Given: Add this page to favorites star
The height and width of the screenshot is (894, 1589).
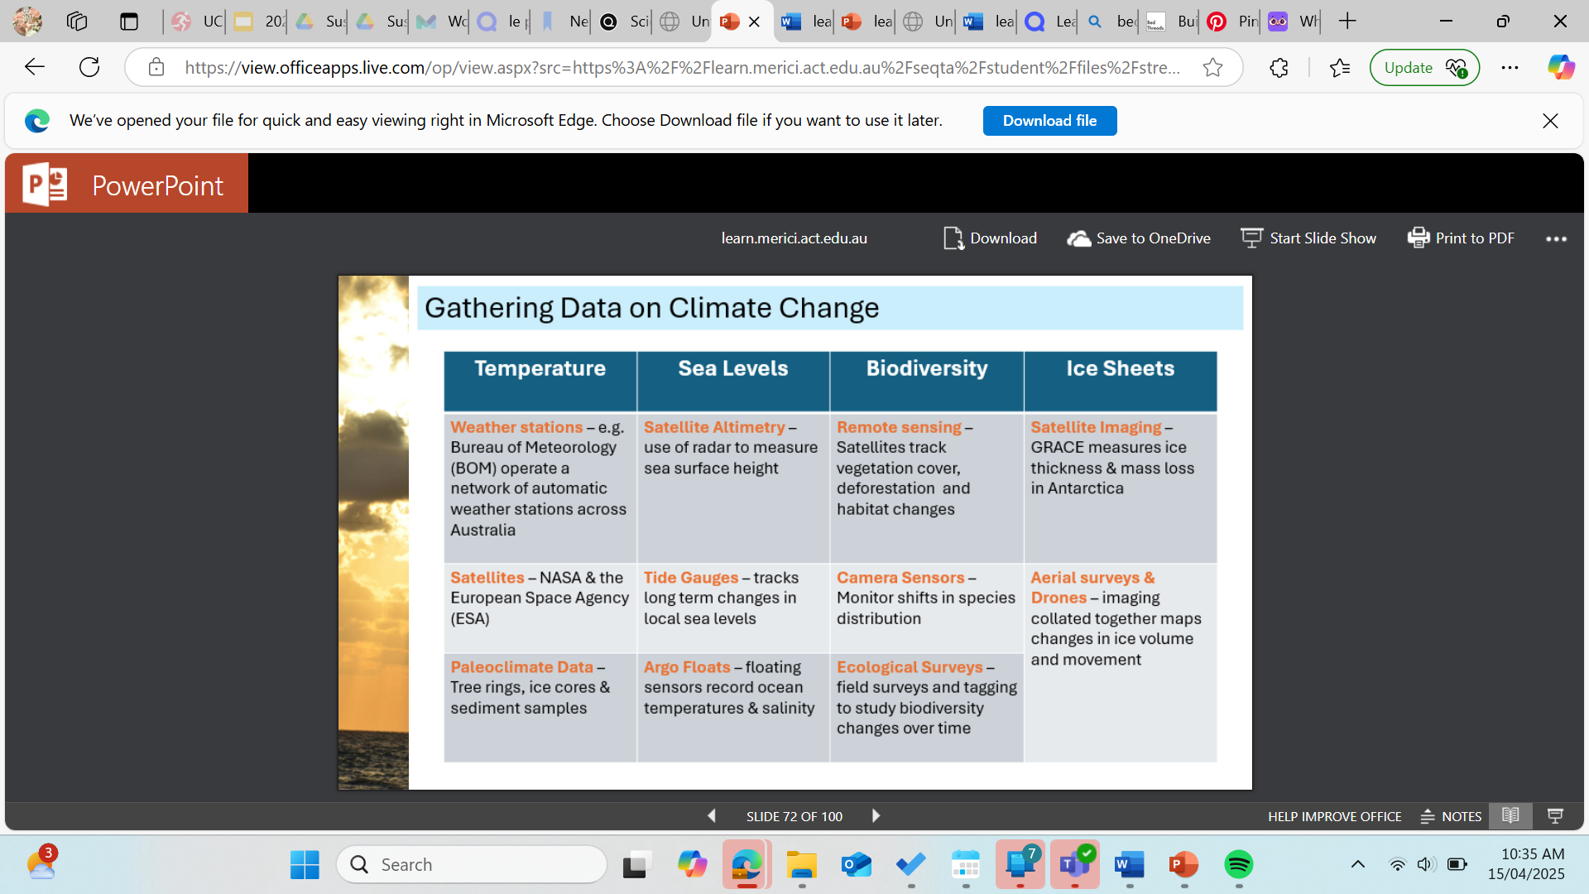Looking at the screenshot, I should pyautogui.click(x=1212, y=67).
